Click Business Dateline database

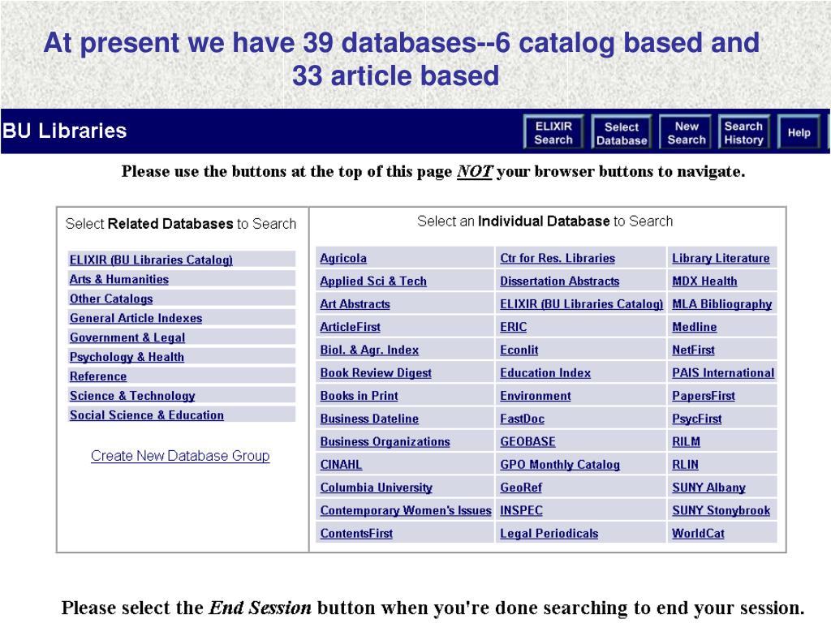click(369, 419)
